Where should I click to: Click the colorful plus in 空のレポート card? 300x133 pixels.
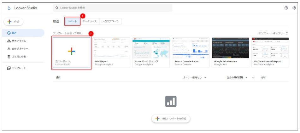[72, 51]
